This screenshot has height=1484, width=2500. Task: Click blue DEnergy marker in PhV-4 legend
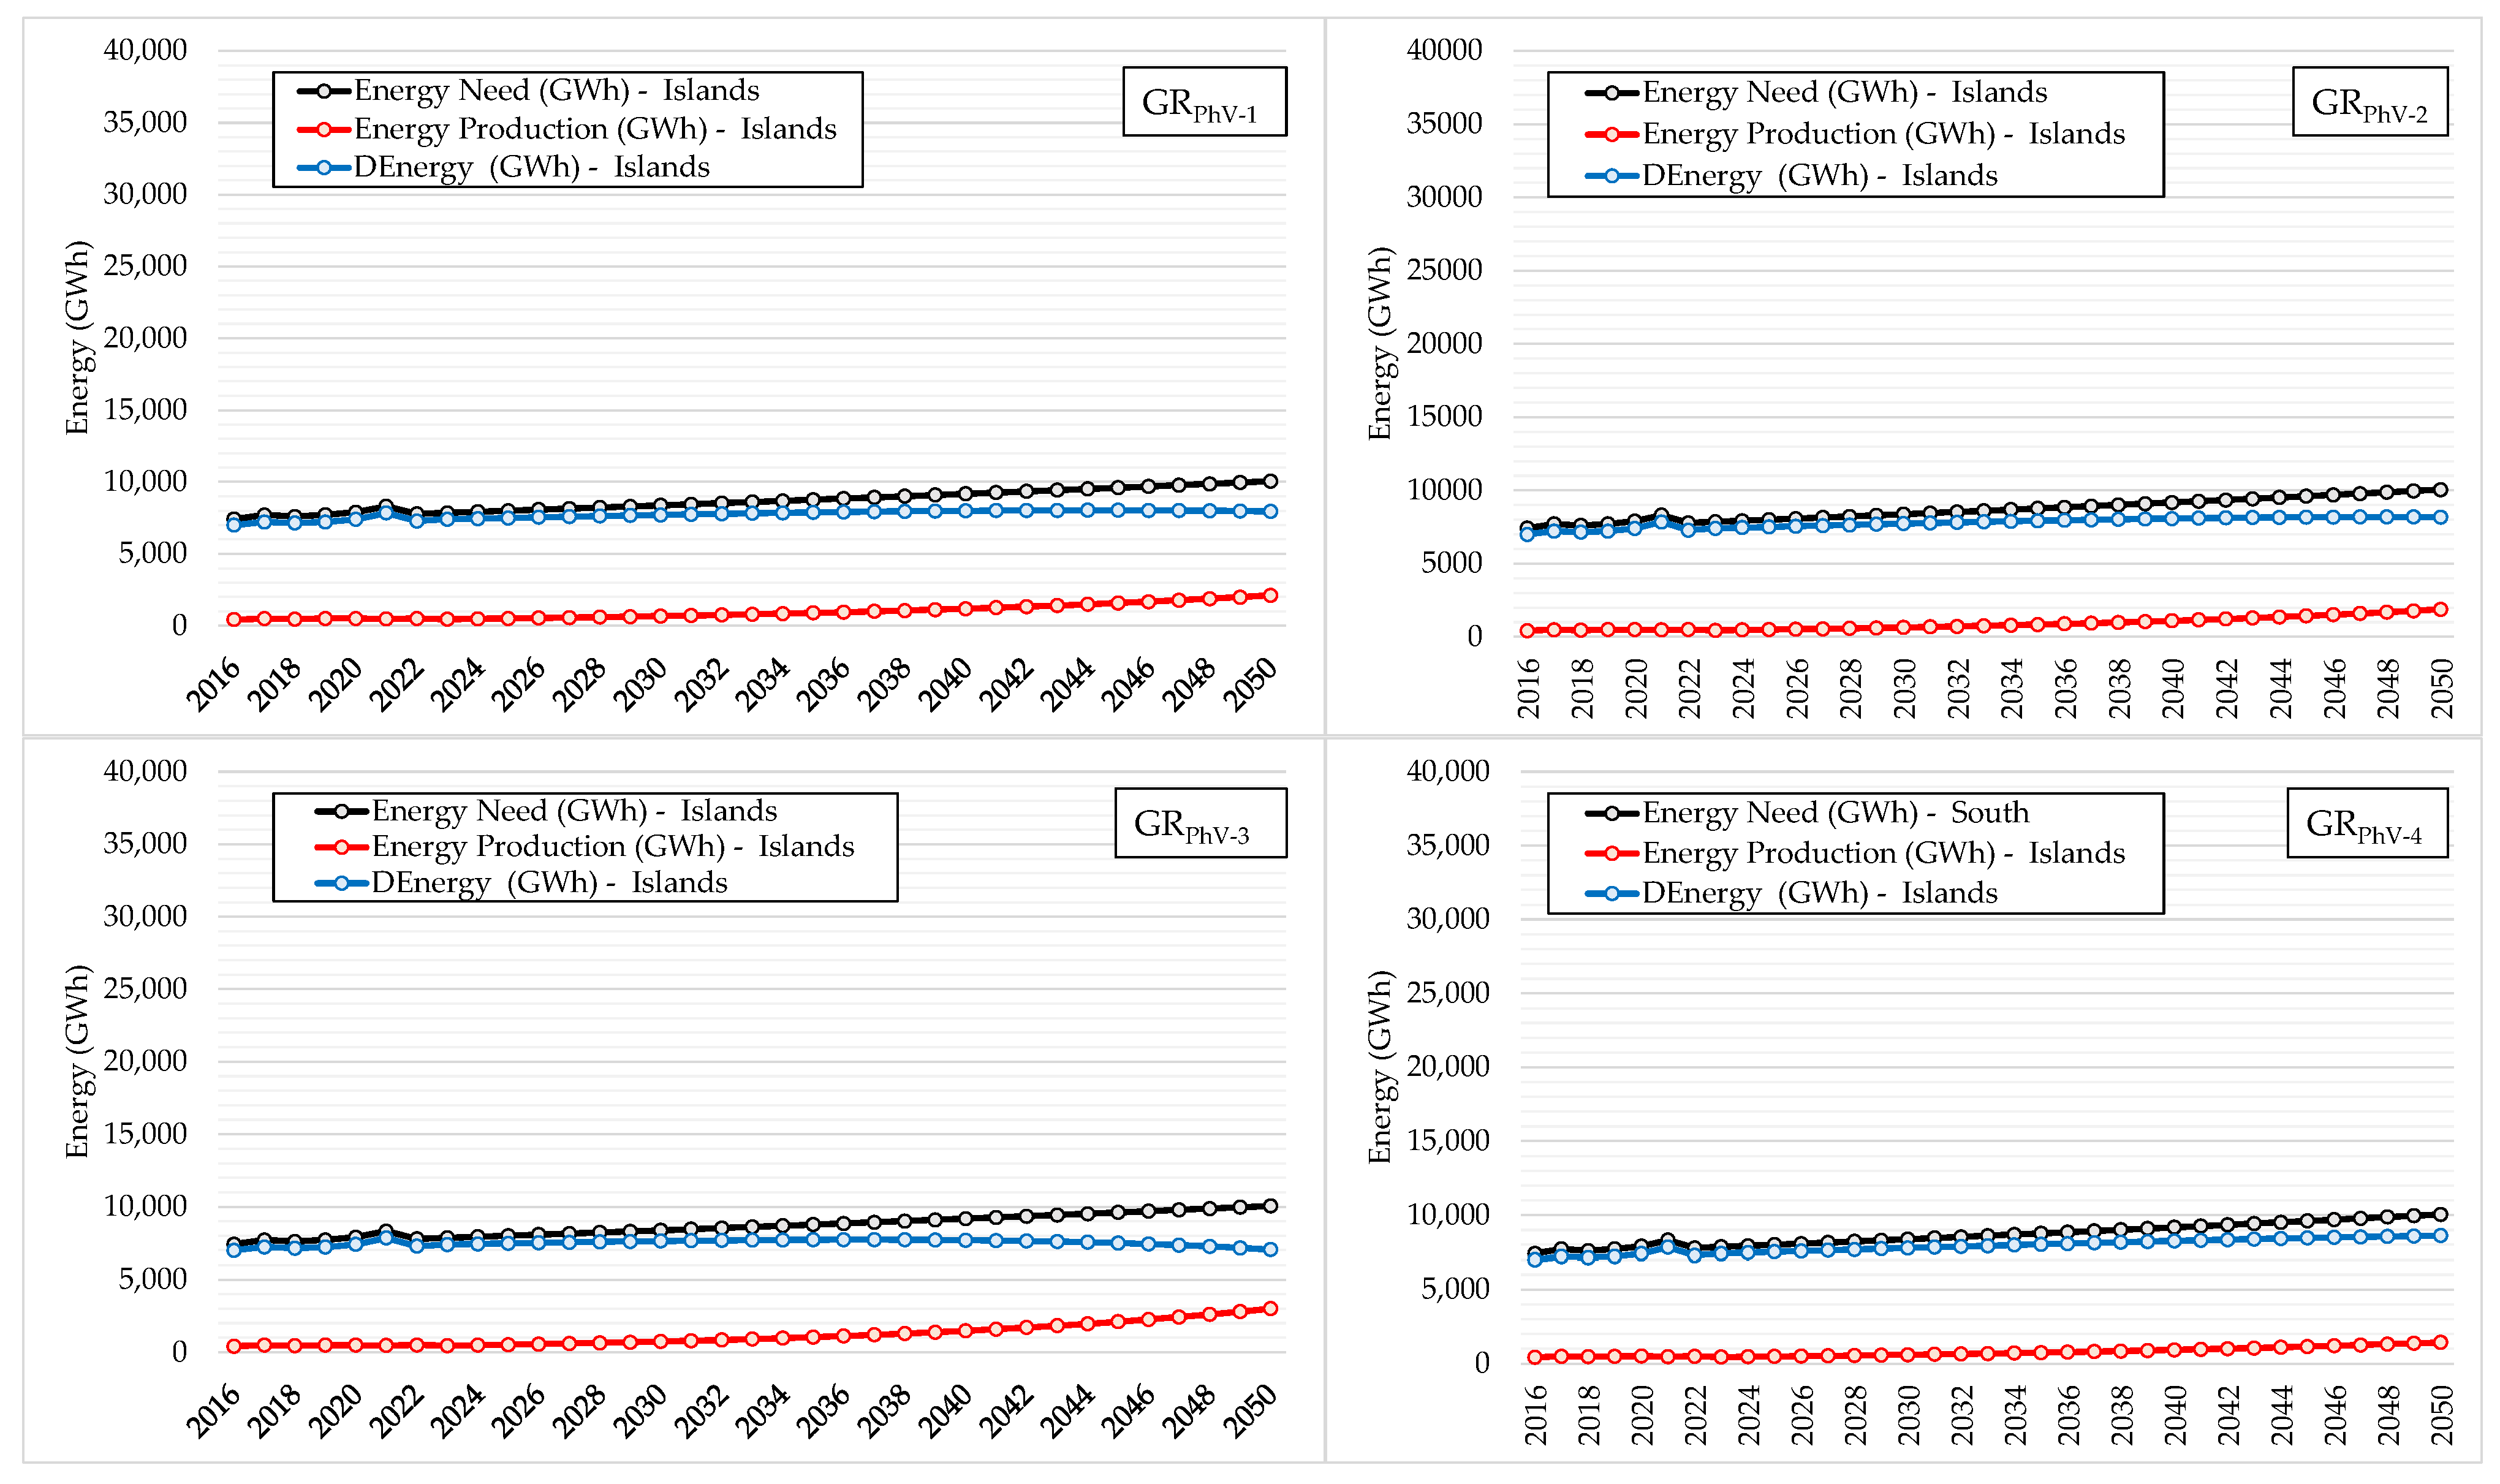[x=1611, y=893]
